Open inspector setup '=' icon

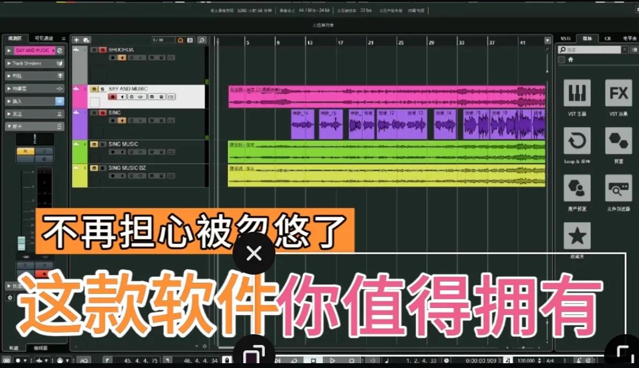(x=63, y=38)
